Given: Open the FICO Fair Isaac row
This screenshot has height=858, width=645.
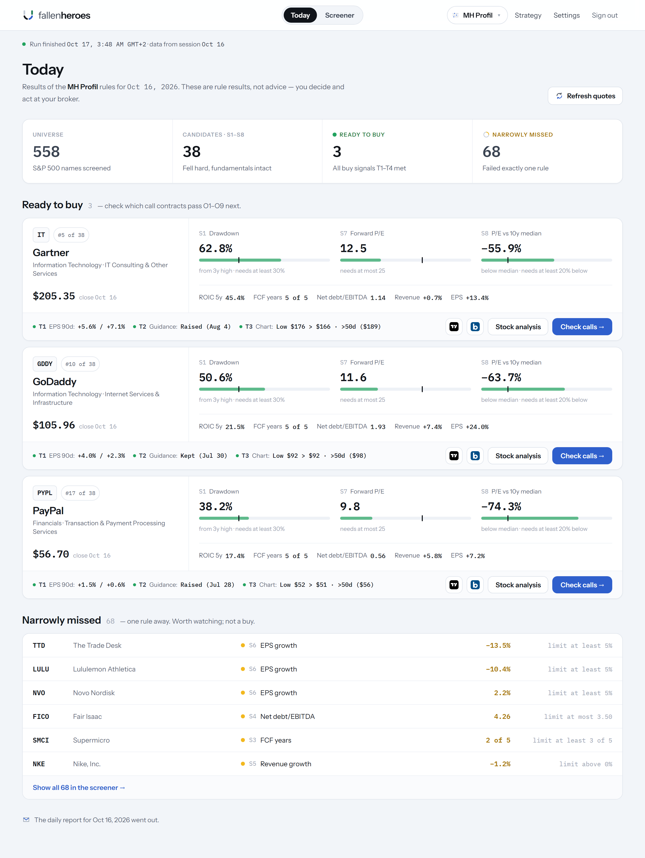Looking at the screenshot, I should (322, 716).
